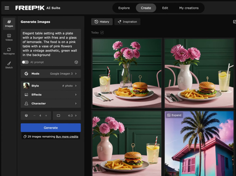Image resolution: width=236 pixels, height=176 pixels.
Task: Open the Inspiration tab
Action: pyautogui.click(x=127, y=22)
